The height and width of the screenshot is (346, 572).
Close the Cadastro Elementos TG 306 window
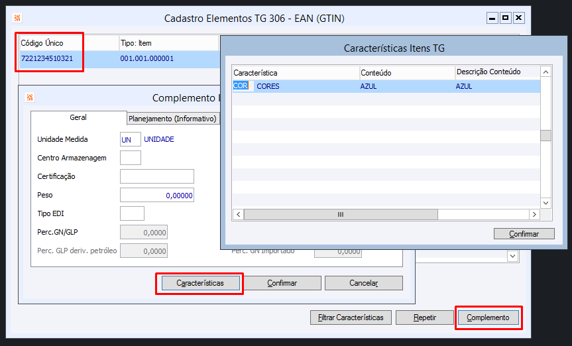point(518,18)
